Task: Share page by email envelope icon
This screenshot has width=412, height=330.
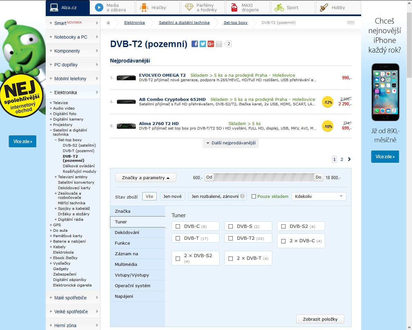Action: [x=219, y=44]
